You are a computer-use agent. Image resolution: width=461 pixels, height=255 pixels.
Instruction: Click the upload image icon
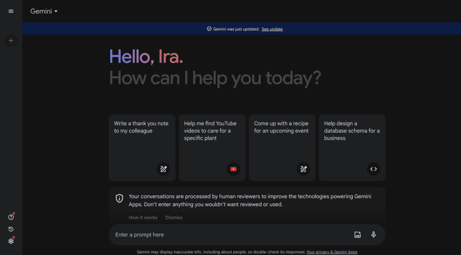357,235
